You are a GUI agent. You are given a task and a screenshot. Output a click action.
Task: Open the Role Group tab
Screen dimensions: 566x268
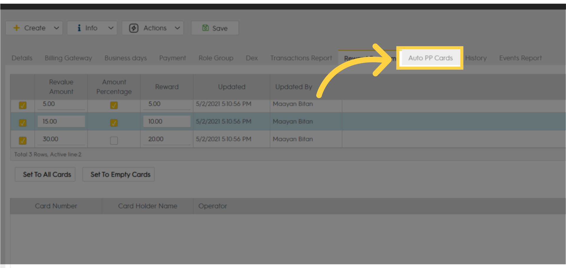pyautogui.click(x=216, y=58)
